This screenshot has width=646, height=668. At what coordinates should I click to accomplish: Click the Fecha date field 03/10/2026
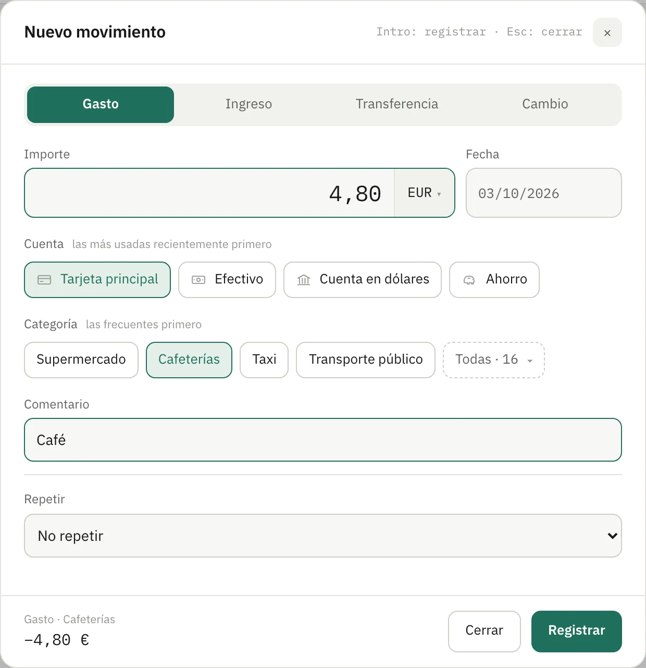click(x=544, y=193)
